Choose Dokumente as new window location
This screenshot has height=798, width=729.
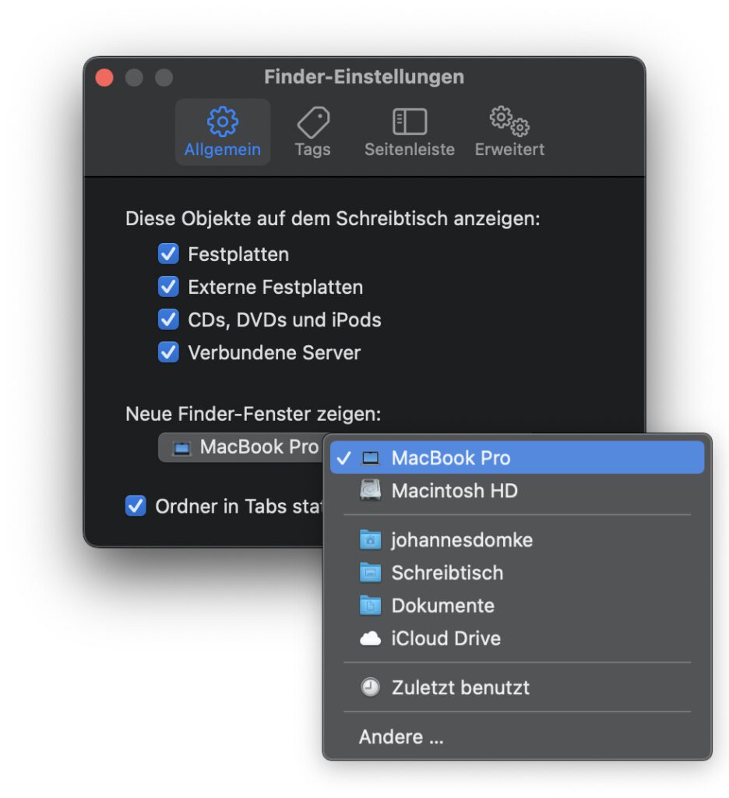[x=444, y=605]
